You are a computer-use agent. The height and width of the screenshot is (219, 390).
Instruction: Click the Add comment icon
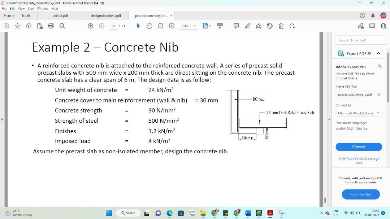[236, 26]
